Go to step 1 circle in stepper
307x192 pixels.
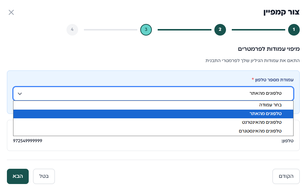294,30
